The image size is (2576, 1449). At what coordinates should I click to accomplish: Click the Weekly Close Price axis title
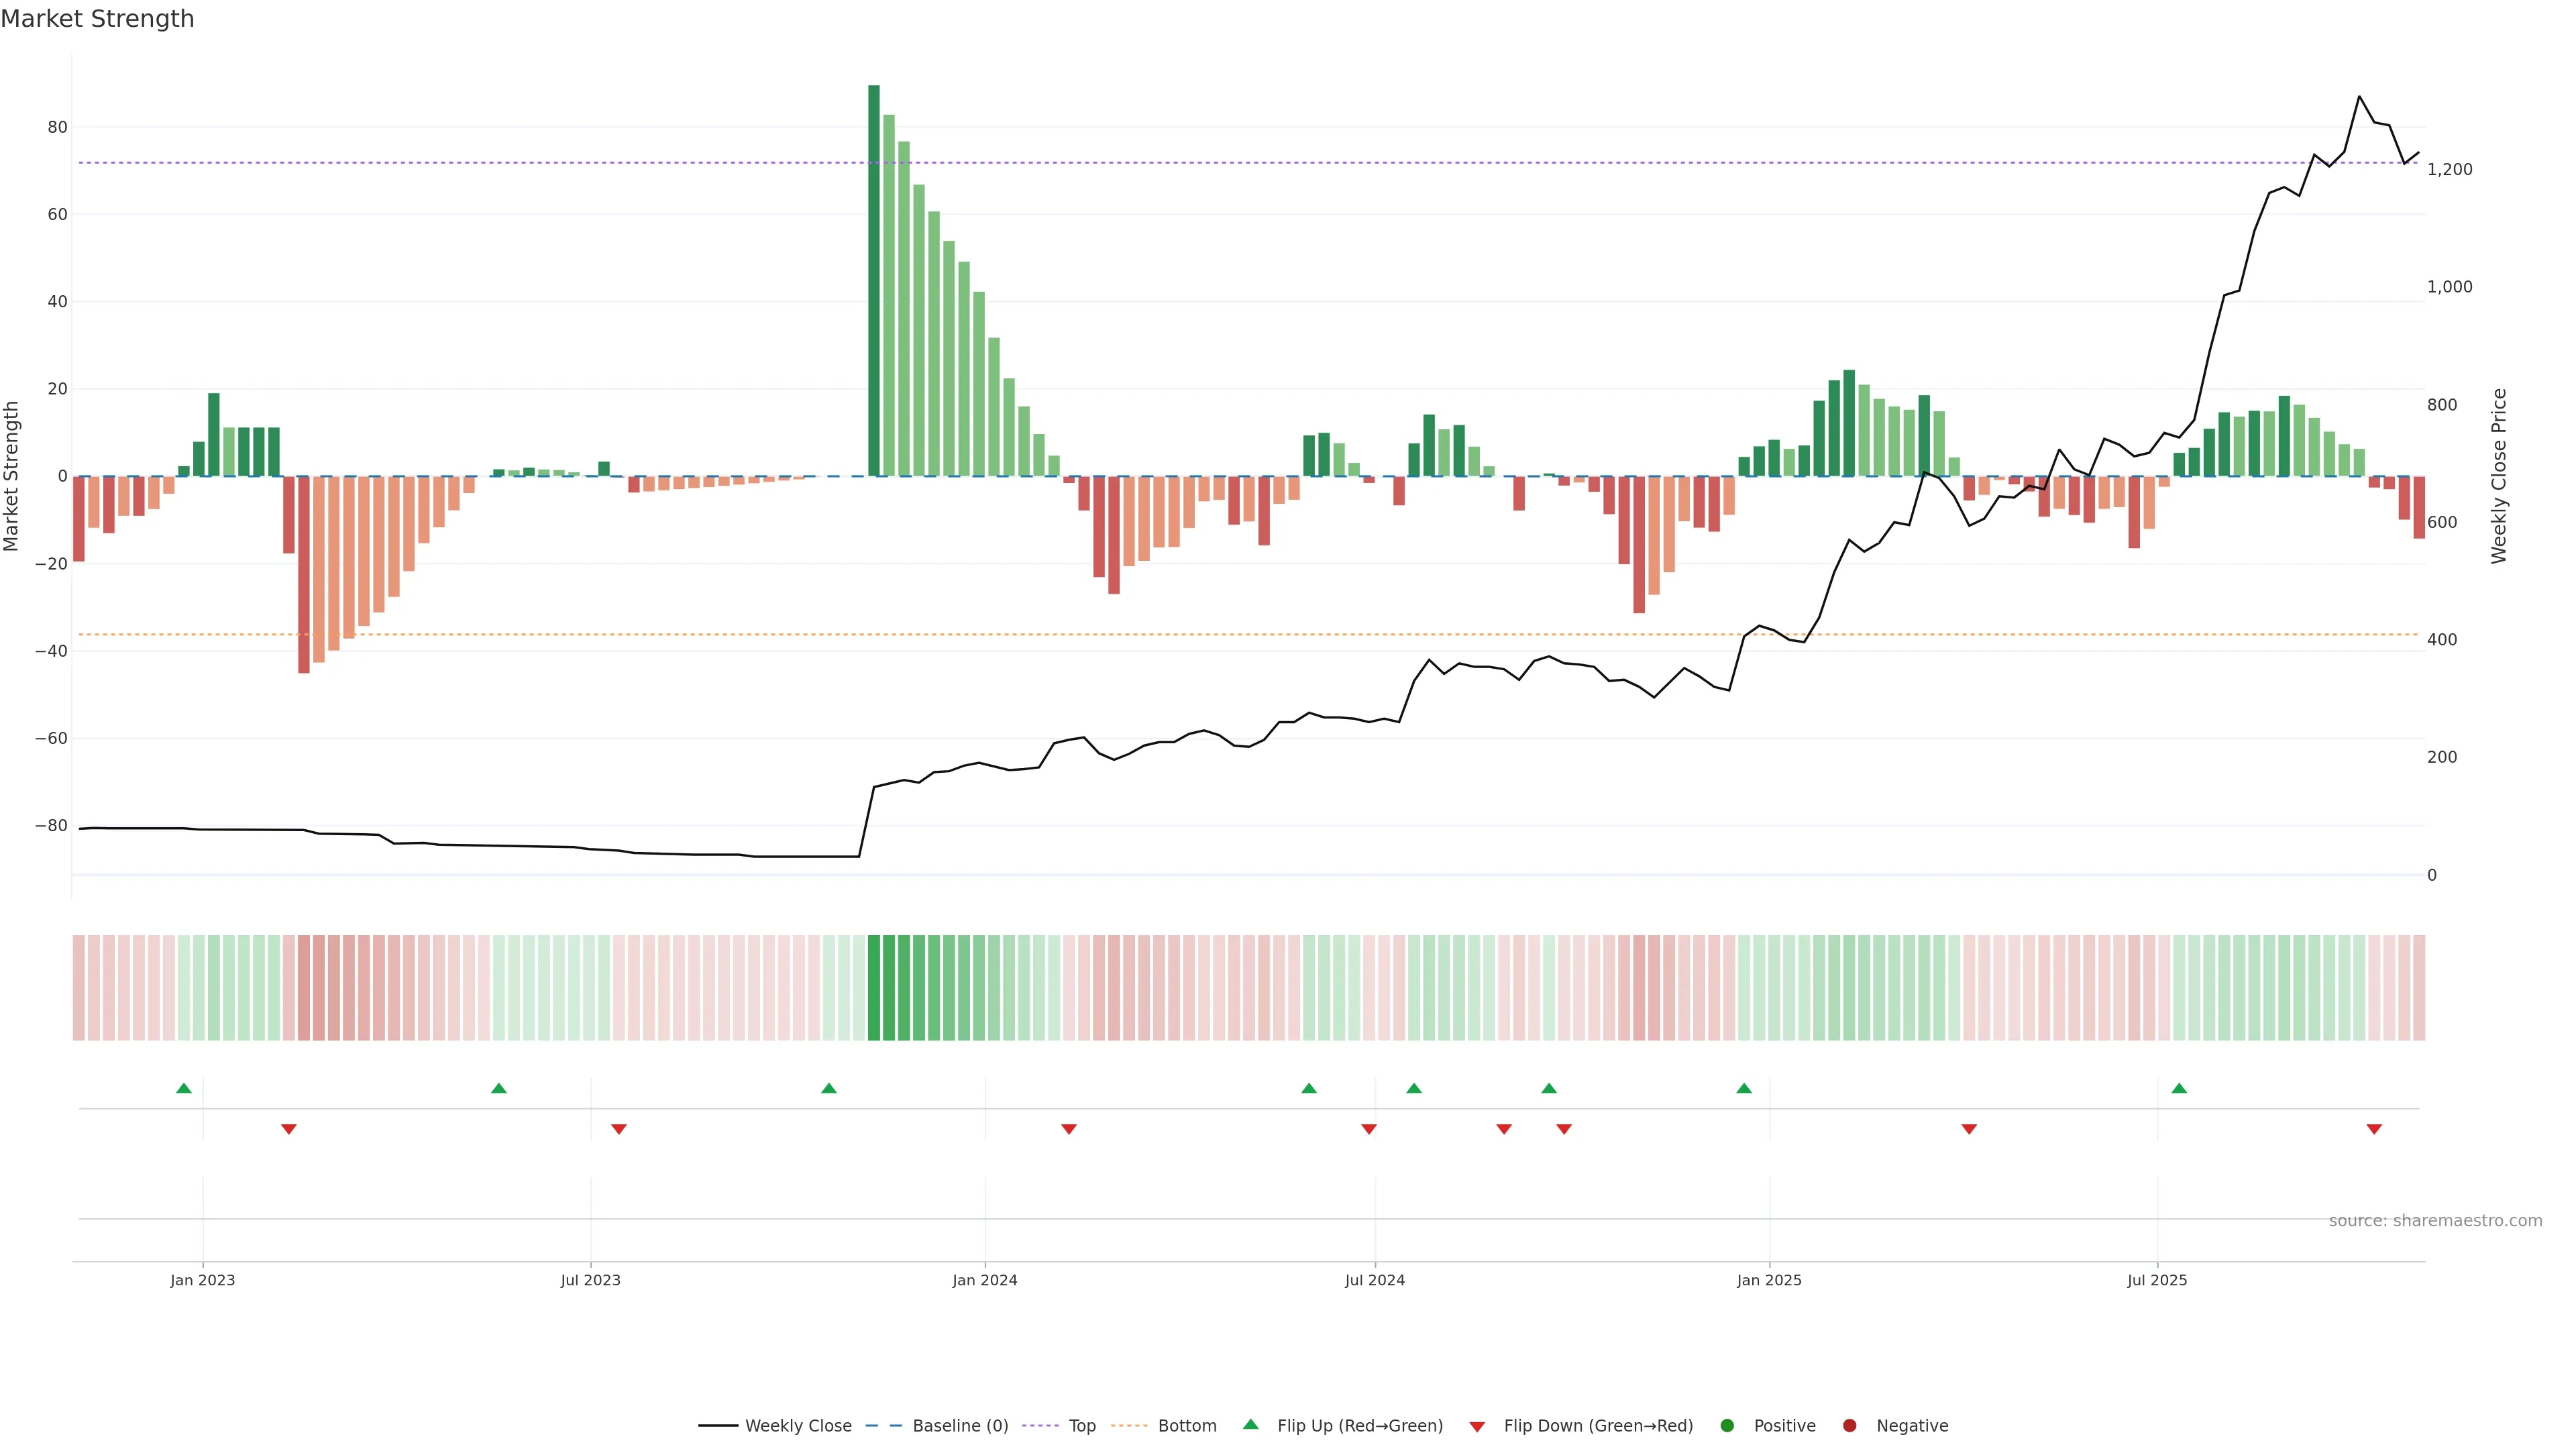(x=2499, y=476)
